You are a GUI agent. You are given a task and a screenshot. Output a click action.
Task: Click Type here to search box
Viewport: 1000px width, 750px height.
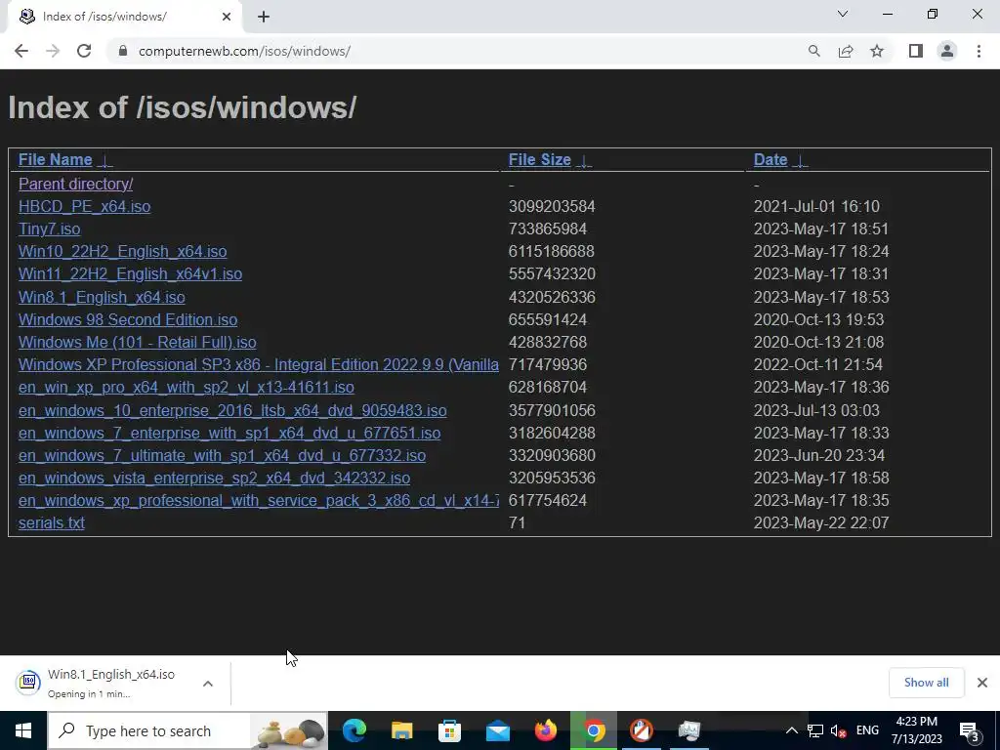tap(187, 730)
